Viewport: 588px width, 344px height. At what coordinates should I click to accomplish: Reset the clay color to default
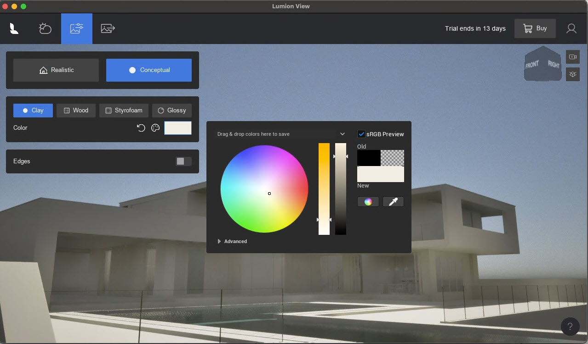pos(141,128)
